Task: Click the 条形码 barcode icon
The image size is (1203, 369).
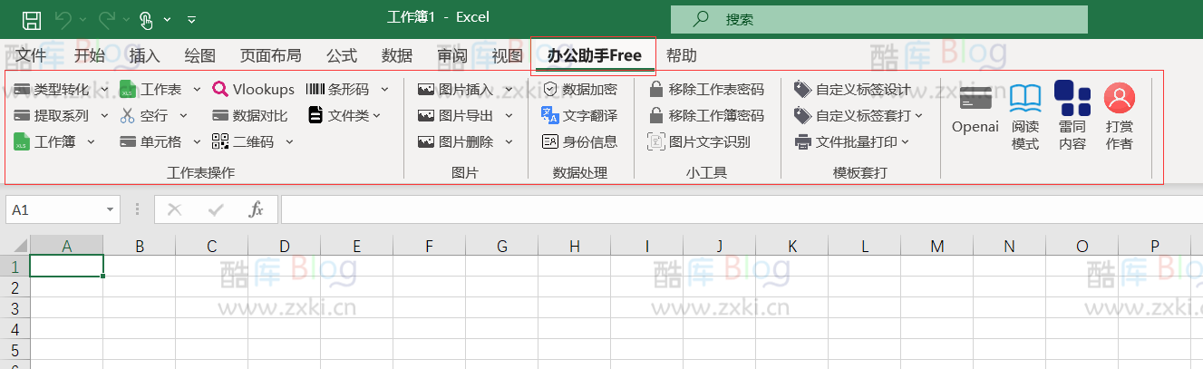Action: pyautogui.click(x=315, y=89)
